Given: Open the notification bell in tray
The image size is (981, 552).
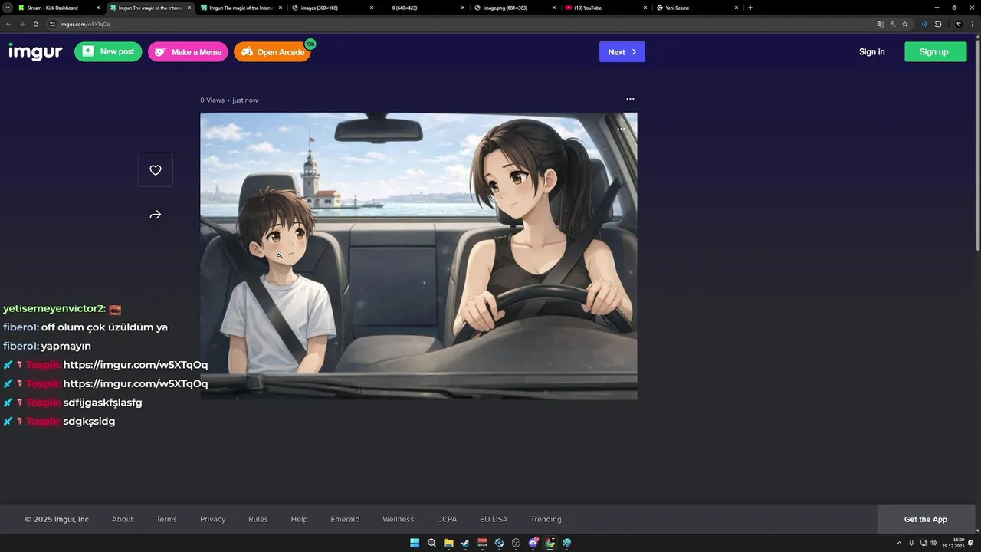Looking at the screenshot, I should pos(971,543).
